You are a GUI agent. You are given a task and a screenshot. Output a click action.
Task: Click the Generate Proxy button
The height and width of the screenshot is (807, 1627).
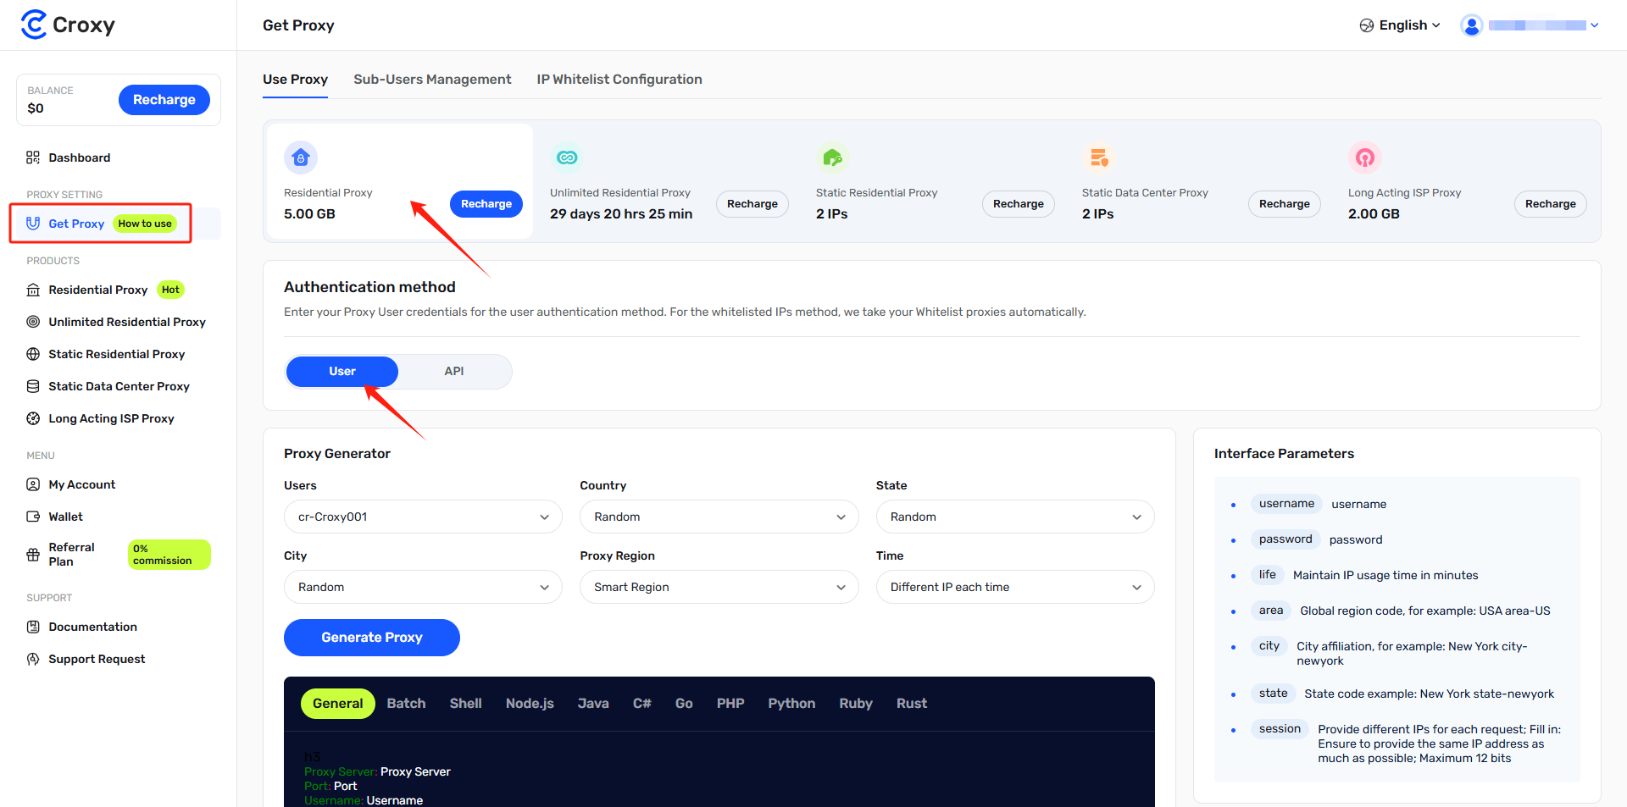tap(372, 638)
